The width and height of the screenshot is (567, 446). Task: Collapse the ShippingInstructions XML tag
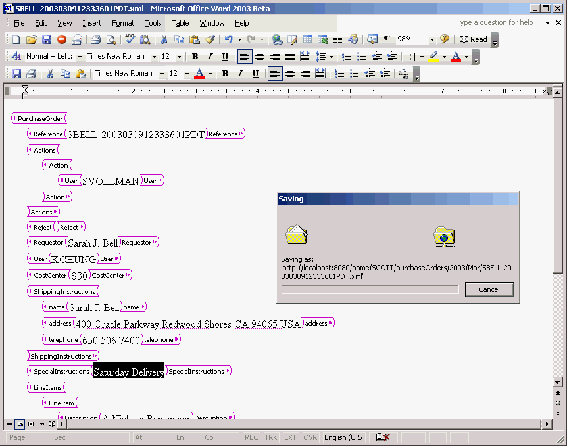pos(63,291)
